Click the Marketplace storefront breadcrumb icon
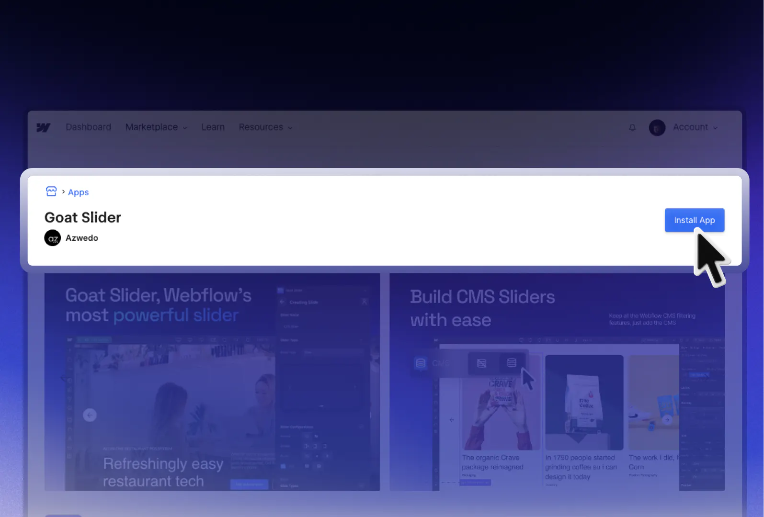The width and height of the screenshot is (764, 517). (x=51, y=191)
